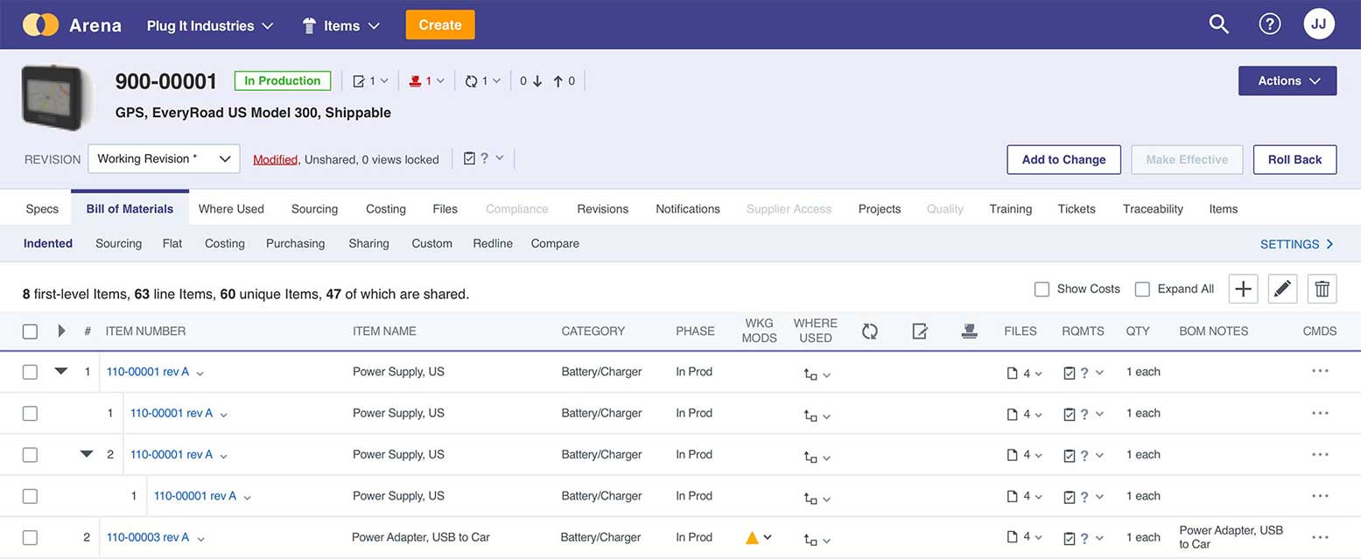Click the changes icon in header showing 1
This screenshot has height=559, width=1361.
359,81
